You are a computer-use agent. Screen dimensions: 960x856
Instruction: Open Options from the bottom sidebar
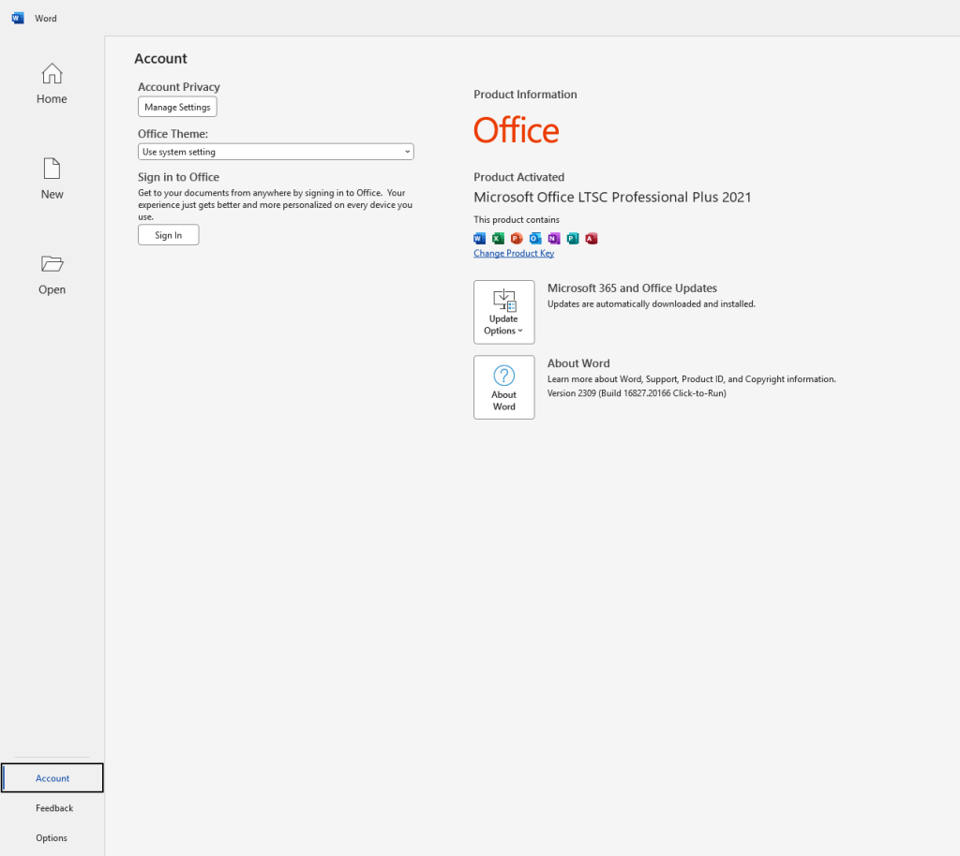pos(52,837)
